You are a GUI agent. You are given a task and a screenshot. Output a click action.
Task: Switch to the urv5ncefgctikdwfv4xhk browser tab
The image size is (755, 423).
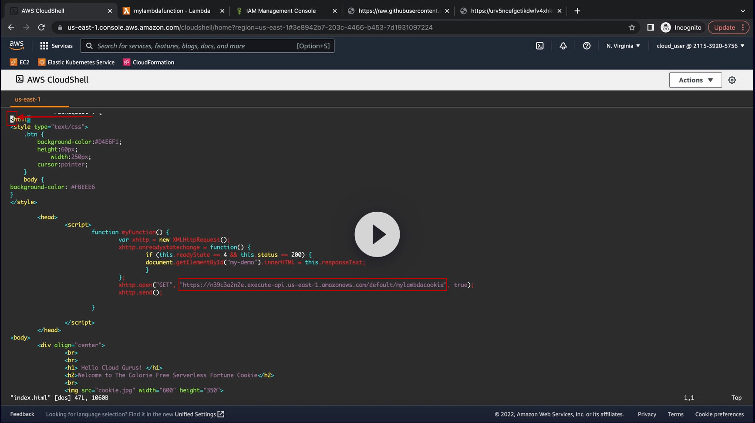coord(511,11)
